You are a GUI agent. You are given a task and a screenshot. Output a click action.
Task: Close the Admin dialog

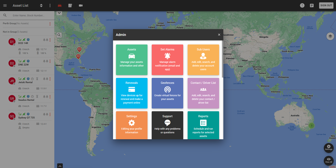[219, 35]
